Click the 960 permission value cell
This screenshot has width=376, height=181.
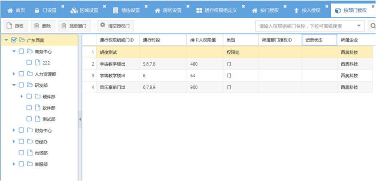point(205,87)
